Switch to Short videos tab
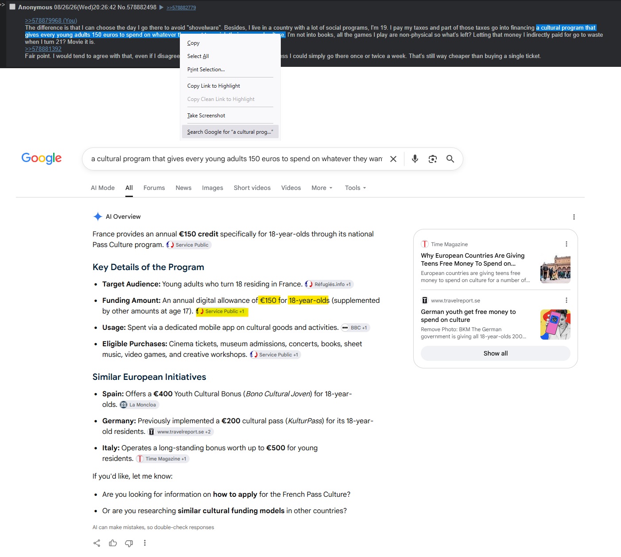This screenshot has height=557, width=621. 252,188
